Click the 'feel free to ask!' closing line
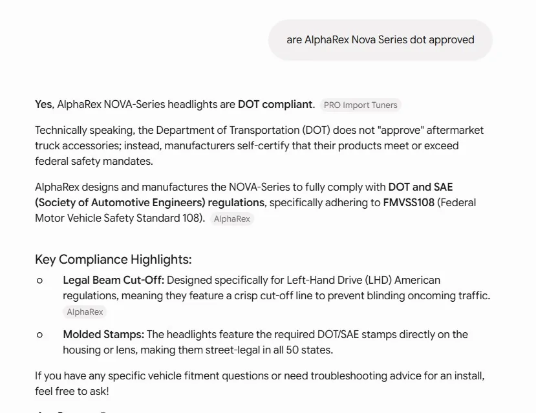Image resolution: width=536 pixels, height=413 pixels. coord(72,392)
